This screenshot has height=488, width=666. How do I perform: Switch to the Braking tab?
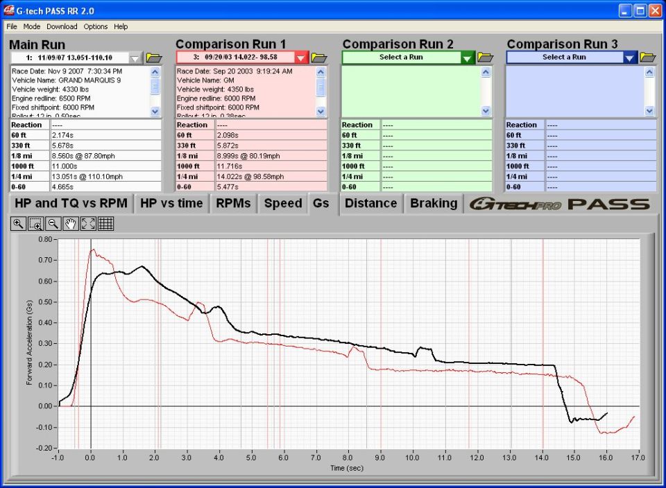point(434,203)
